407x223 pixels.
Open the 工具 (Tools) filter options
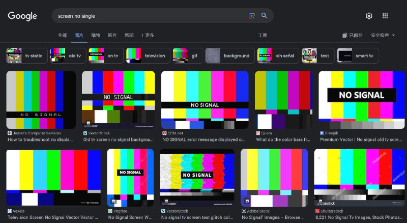(x=263, y=35)
